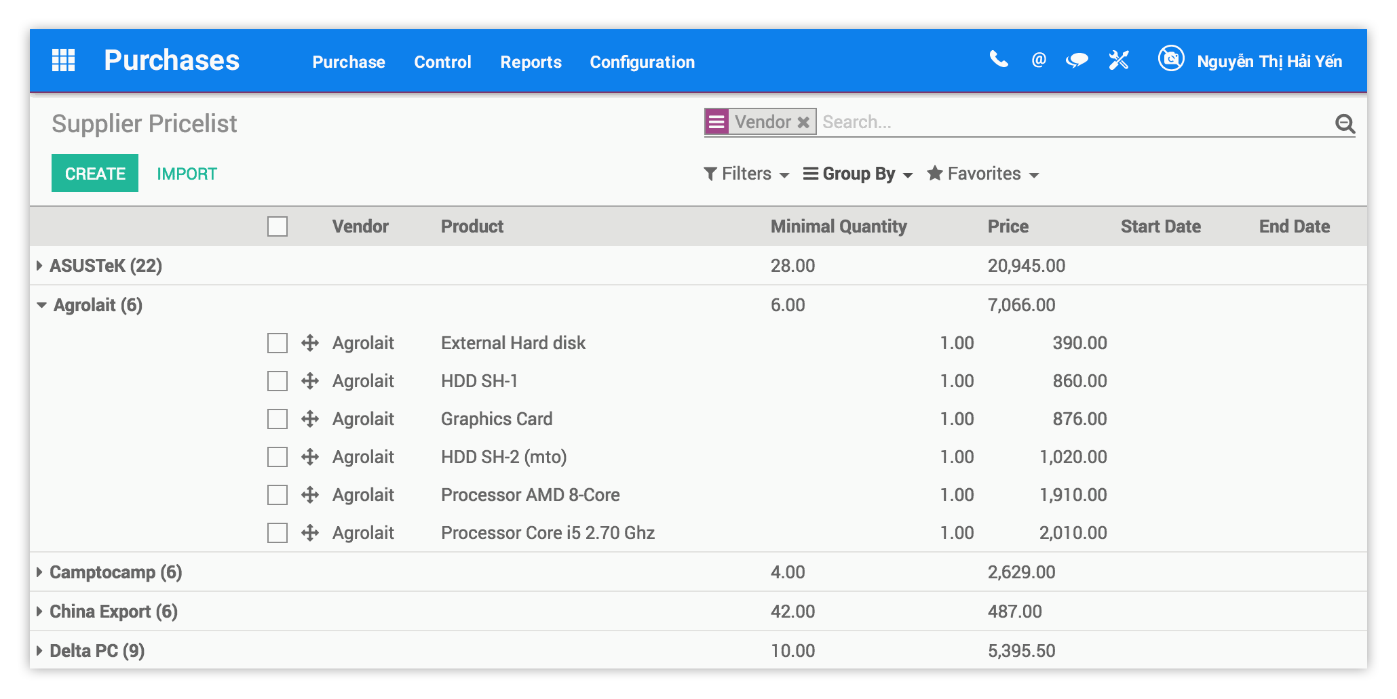Click the CREATE button
Image resolution: width=1397 pixels, height=699 pixels.
pos(94,173)
